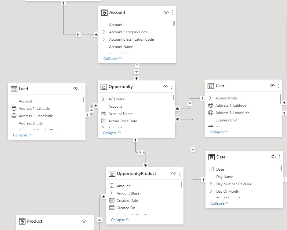
Task: Click the calendar icon beside the Date field
Action: tap(211, 169)
